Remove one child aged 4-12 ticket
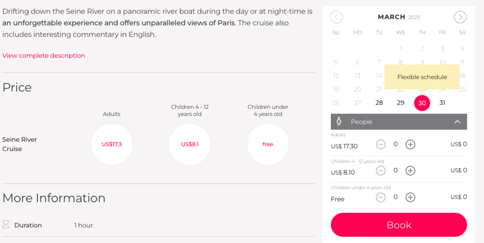484x243 pixels. pos(381,170)
